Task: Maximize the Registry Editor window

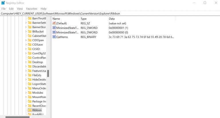Action: 205,3
